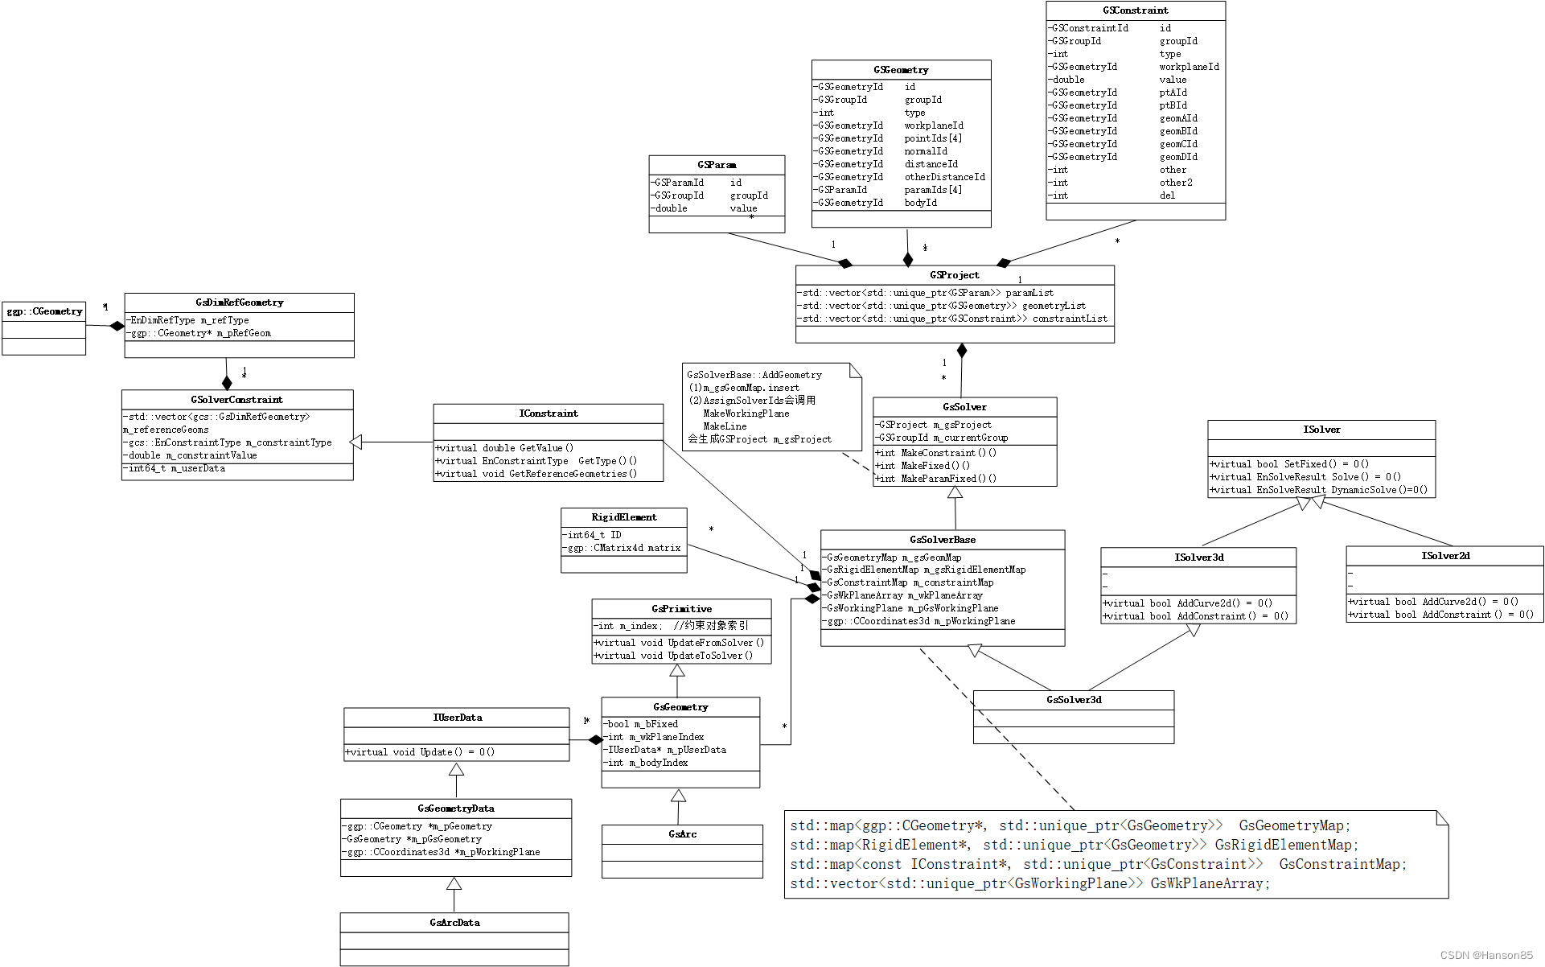This screenshot has width=1545, height=967.
Task: Select the paramIds[4] field in GSGeometry
Action: pyautogui.click(x=889, y=190)
